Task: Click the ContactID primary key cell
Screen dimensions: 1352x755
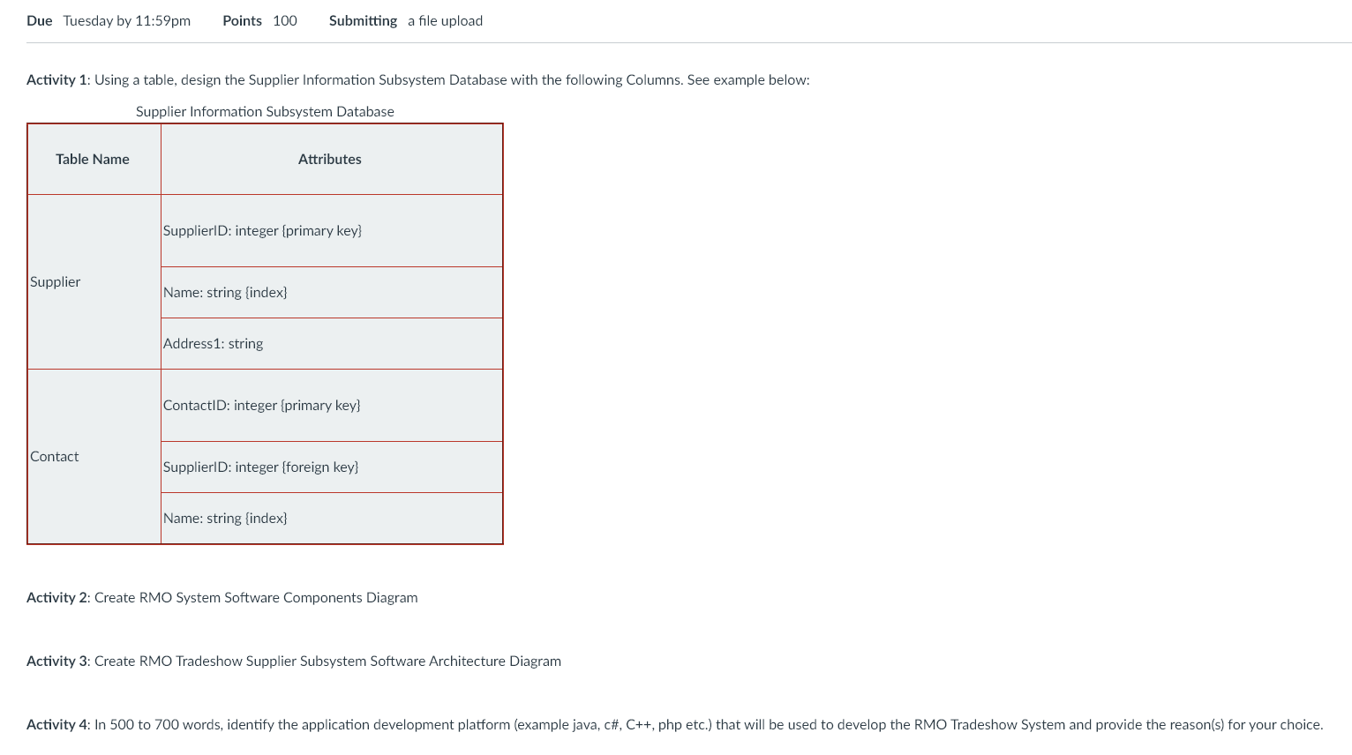Action: (x=261, y=405)
